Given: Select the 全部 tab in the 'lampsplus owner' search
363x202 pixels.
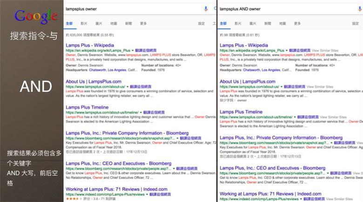Looking at the screenshot, I should [x=69, y=23].
